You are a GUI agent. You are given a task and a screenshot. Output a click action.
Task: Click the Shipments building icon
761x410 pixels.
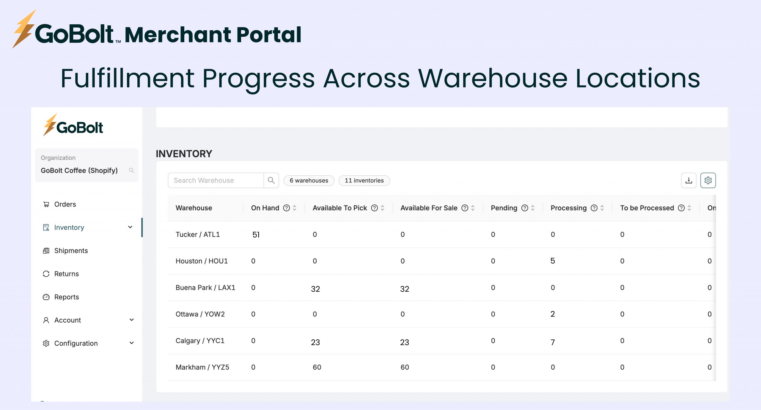click(x=46, y=250)
